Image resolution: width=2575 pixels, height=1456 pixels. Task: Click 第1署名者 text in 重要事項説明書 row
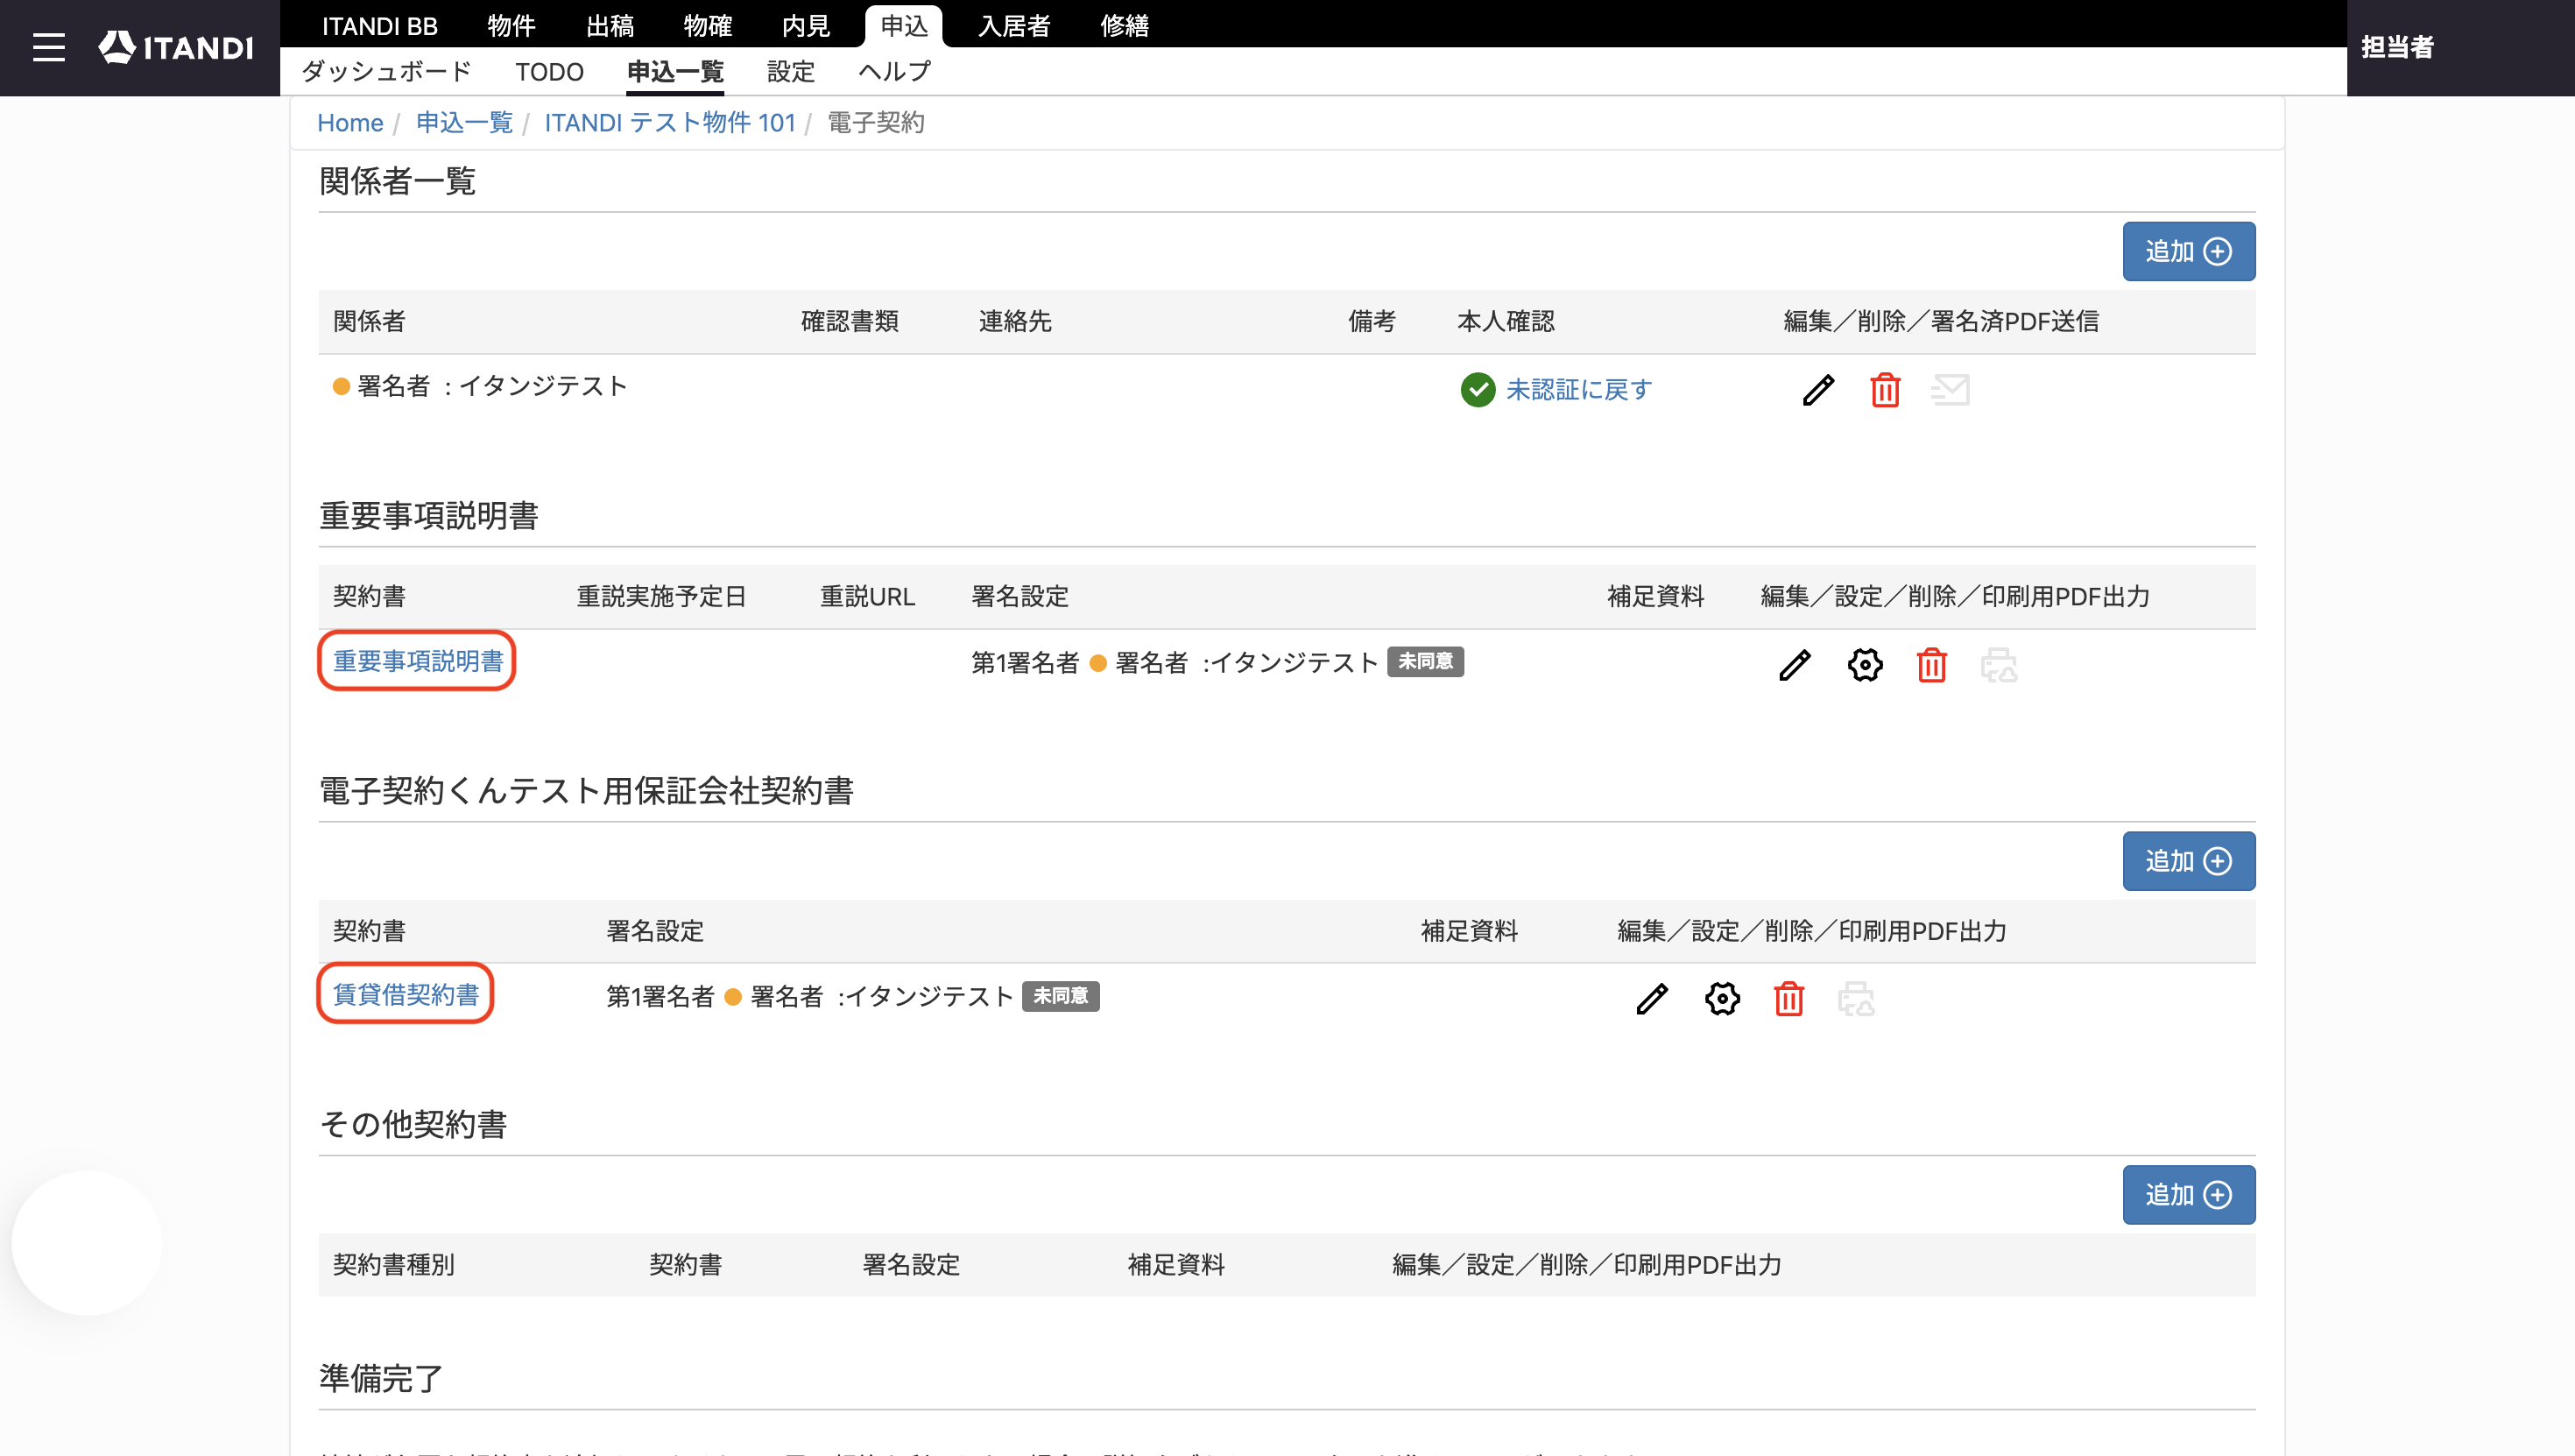click(x=1025, y=663)
